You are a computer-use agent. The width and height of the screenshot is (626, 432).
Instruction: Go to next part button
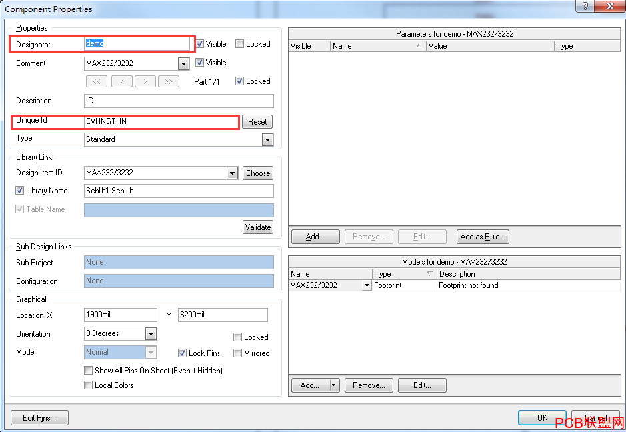[x=145, y=81]
